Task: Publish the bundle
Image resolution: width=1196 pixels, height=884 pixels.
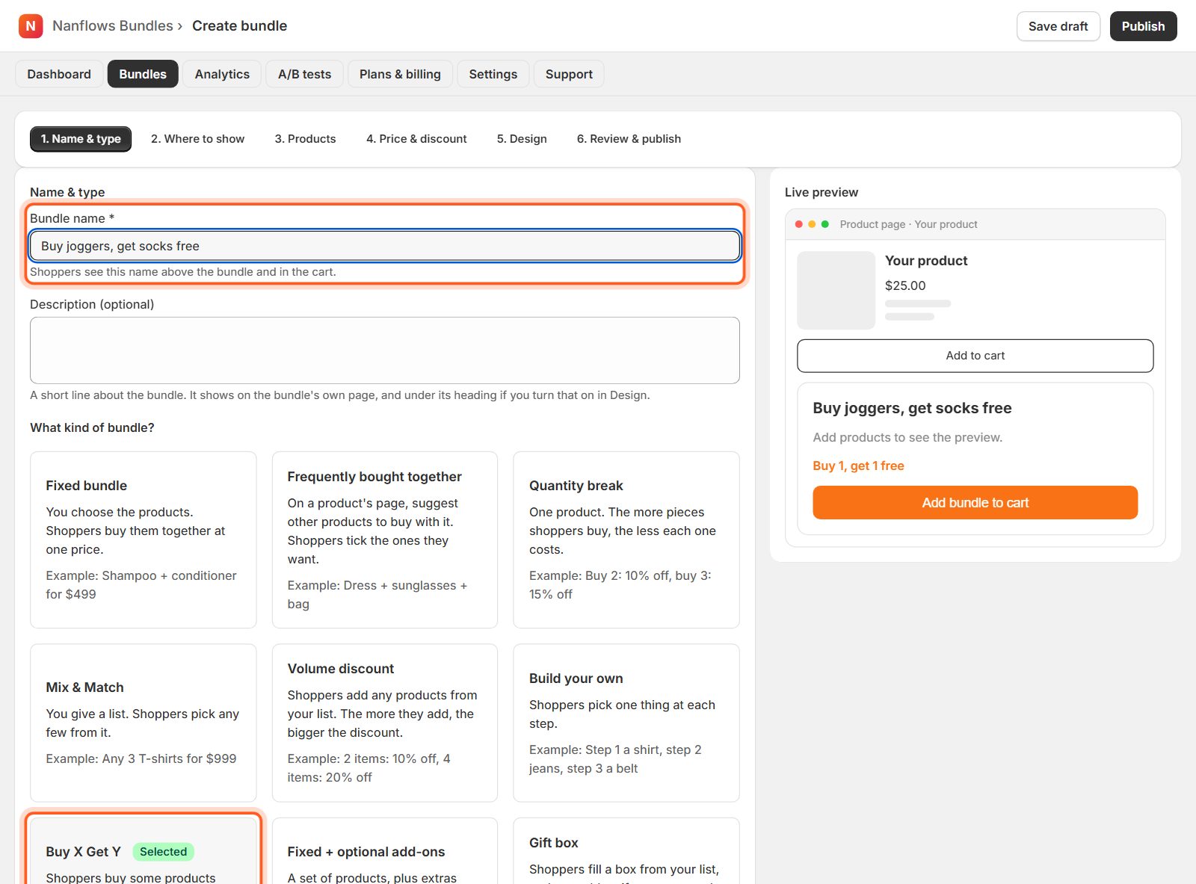Action: pyautogui.click(x=1143, y=26)
